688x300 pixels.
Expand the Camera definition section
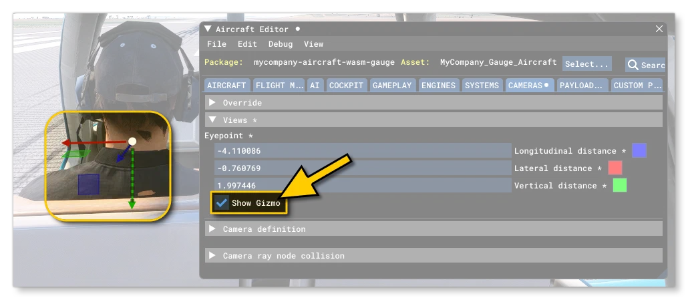[434, 229]
